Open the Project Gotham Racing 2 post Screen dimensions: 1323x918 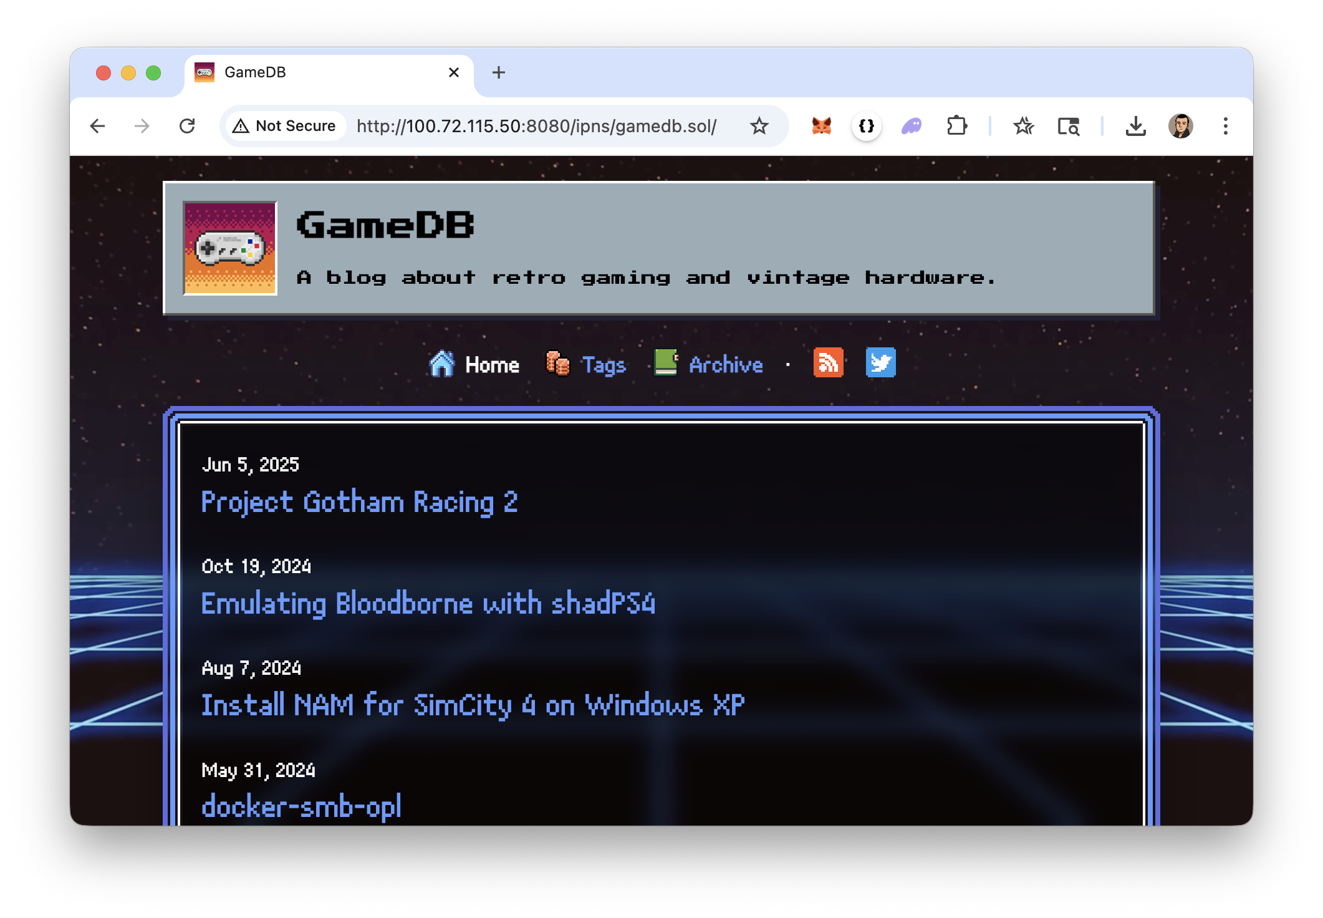[359, 503]
